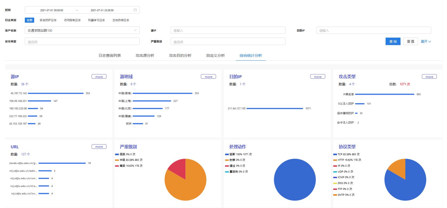This screenshot has width=447, height=208.
Task: Toggle 低级 legend swatch in 严重级别
Action: [x=117, y=154]
